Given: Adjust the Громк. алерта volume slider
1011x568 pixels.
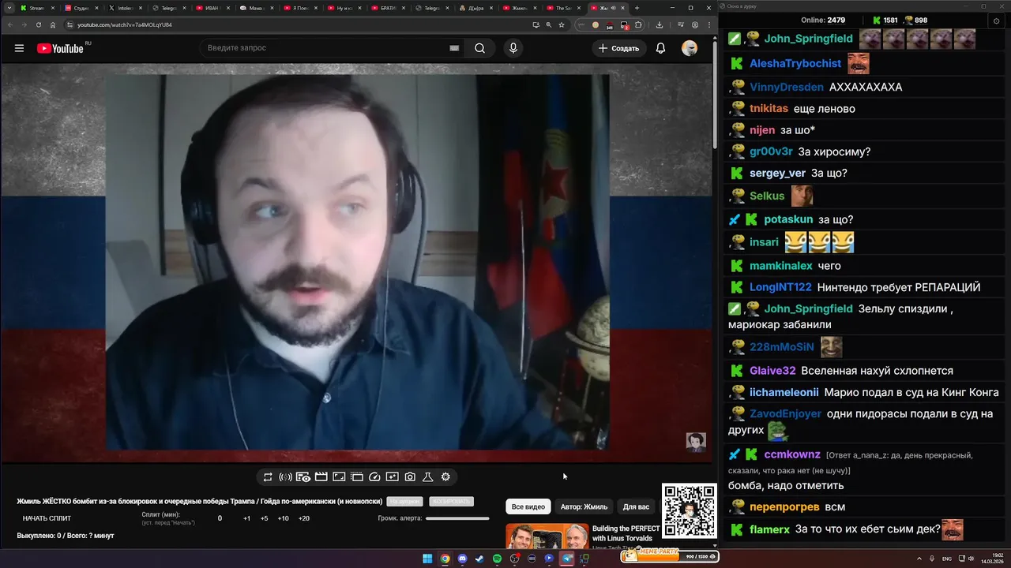Looking at the screenshot, I should point(457,518).
